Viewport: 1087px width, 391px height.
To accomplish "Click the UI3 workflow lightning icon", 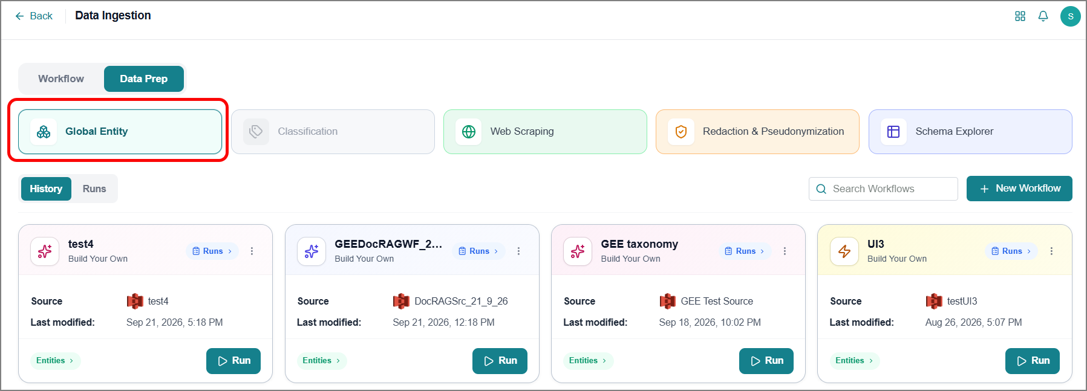I will click(x=844, y=251).
